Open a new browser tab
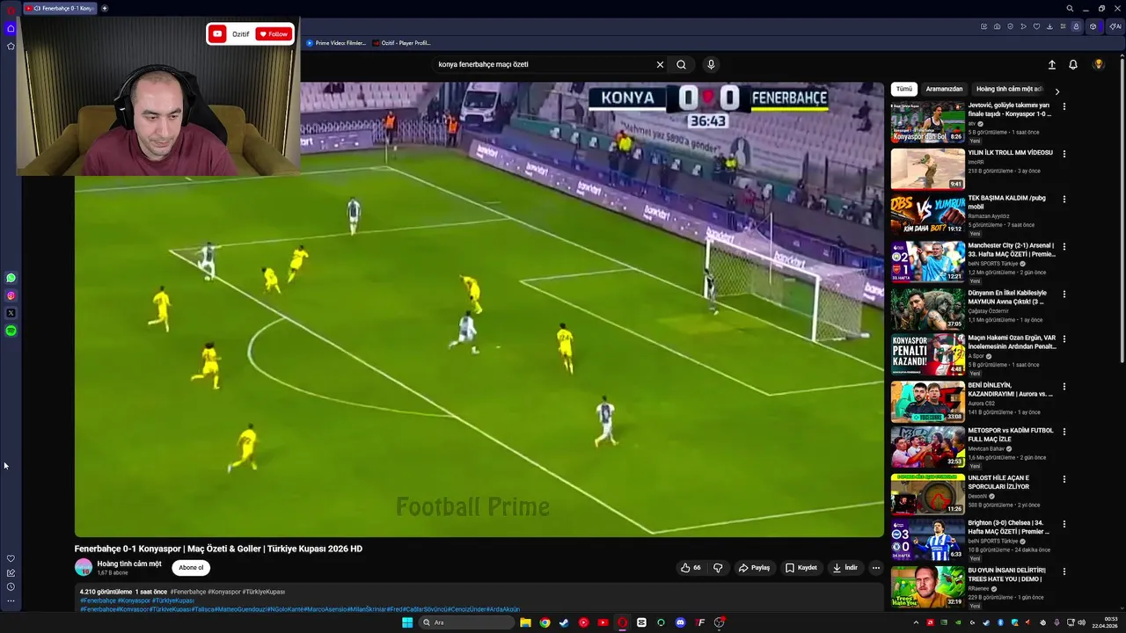 tap(105, 9)
